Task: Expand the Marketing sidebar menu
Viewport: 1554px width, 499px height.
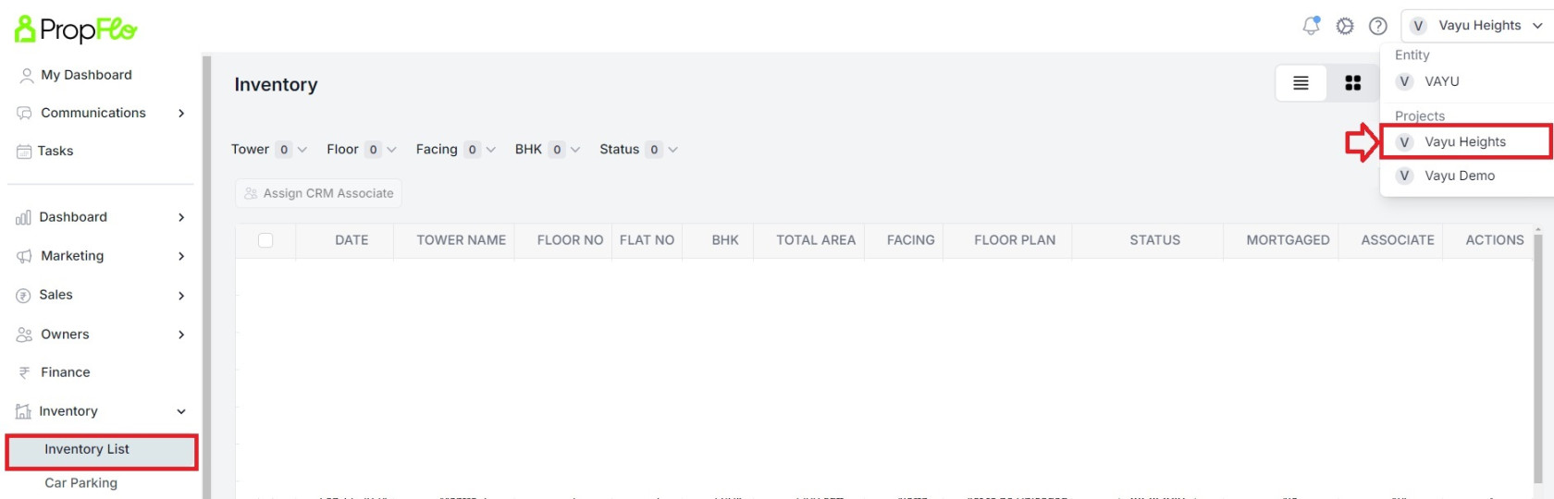Action: click(x=102, y=256)
